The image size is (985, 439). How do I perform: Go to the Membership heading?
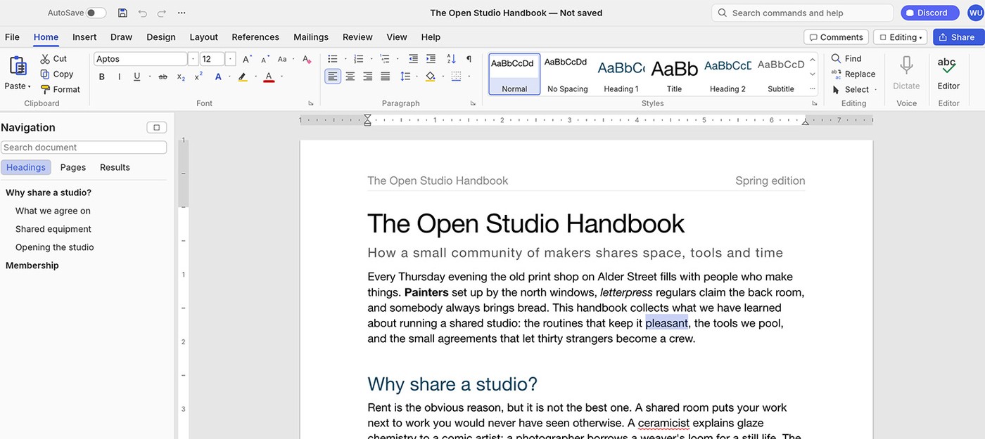point(32,266)
